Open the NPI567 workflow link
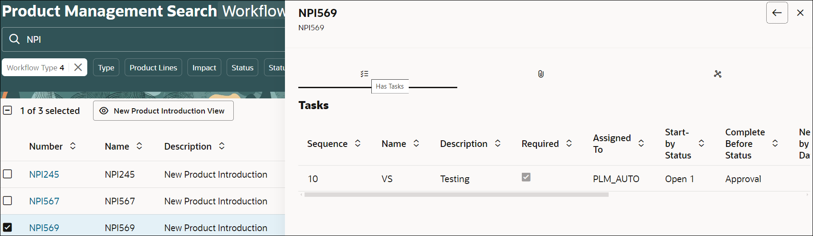The height and width of the screenshot is (236, 813). pos(44,201)
